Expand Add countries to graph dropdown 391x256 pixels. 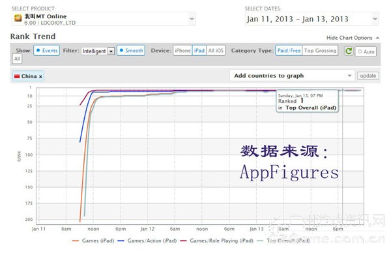292,75
